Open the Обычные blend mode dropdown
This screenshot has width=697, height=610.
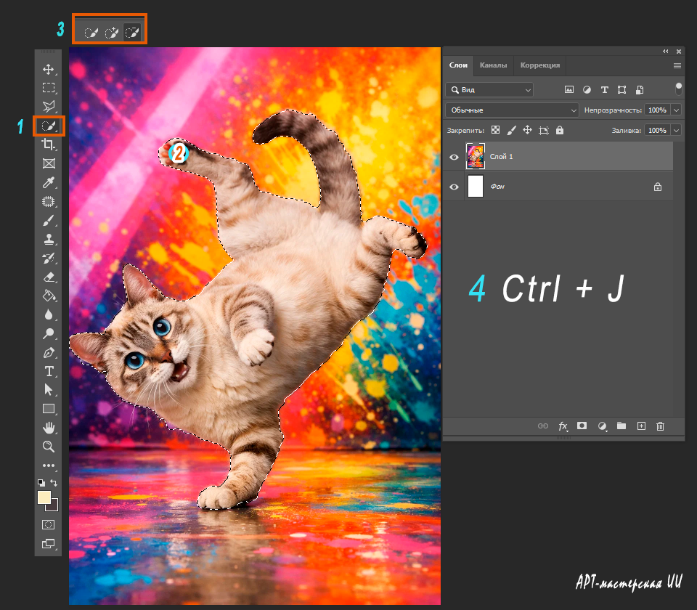(512, 110)
